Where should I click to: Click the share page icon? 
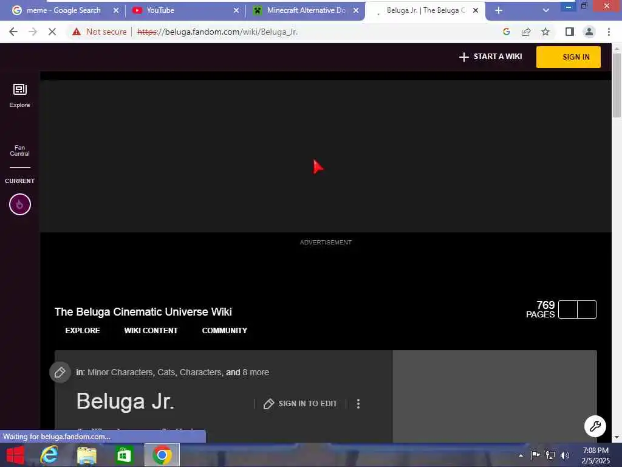point(526,32)
